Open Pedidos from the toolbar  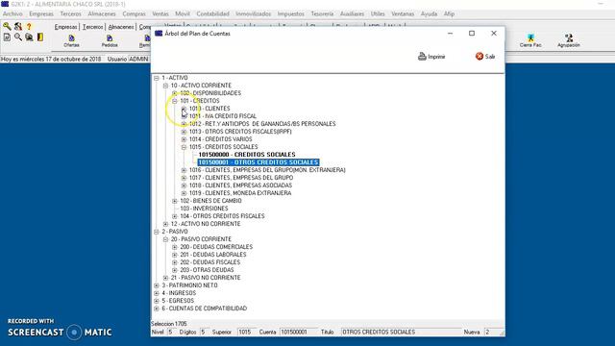[x=110, y=40]
